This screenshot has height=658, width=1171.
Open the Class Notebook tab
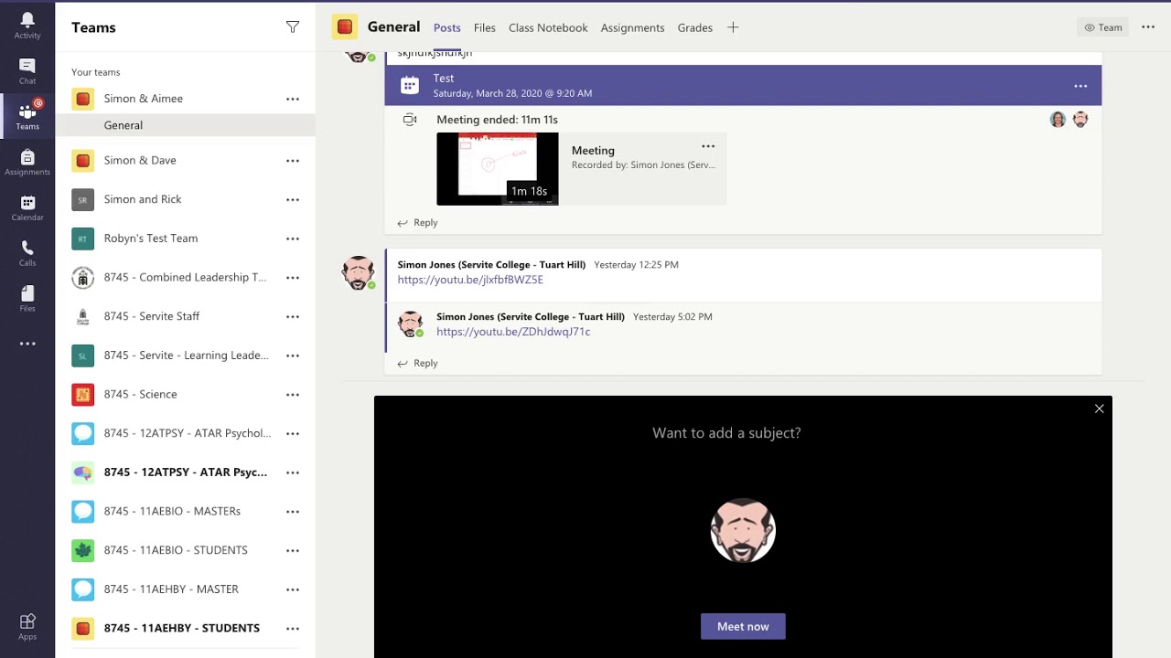tap(548, 27)
